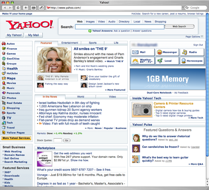Click scrollbar down arrow
209x190 pixels.
point(208,185)
